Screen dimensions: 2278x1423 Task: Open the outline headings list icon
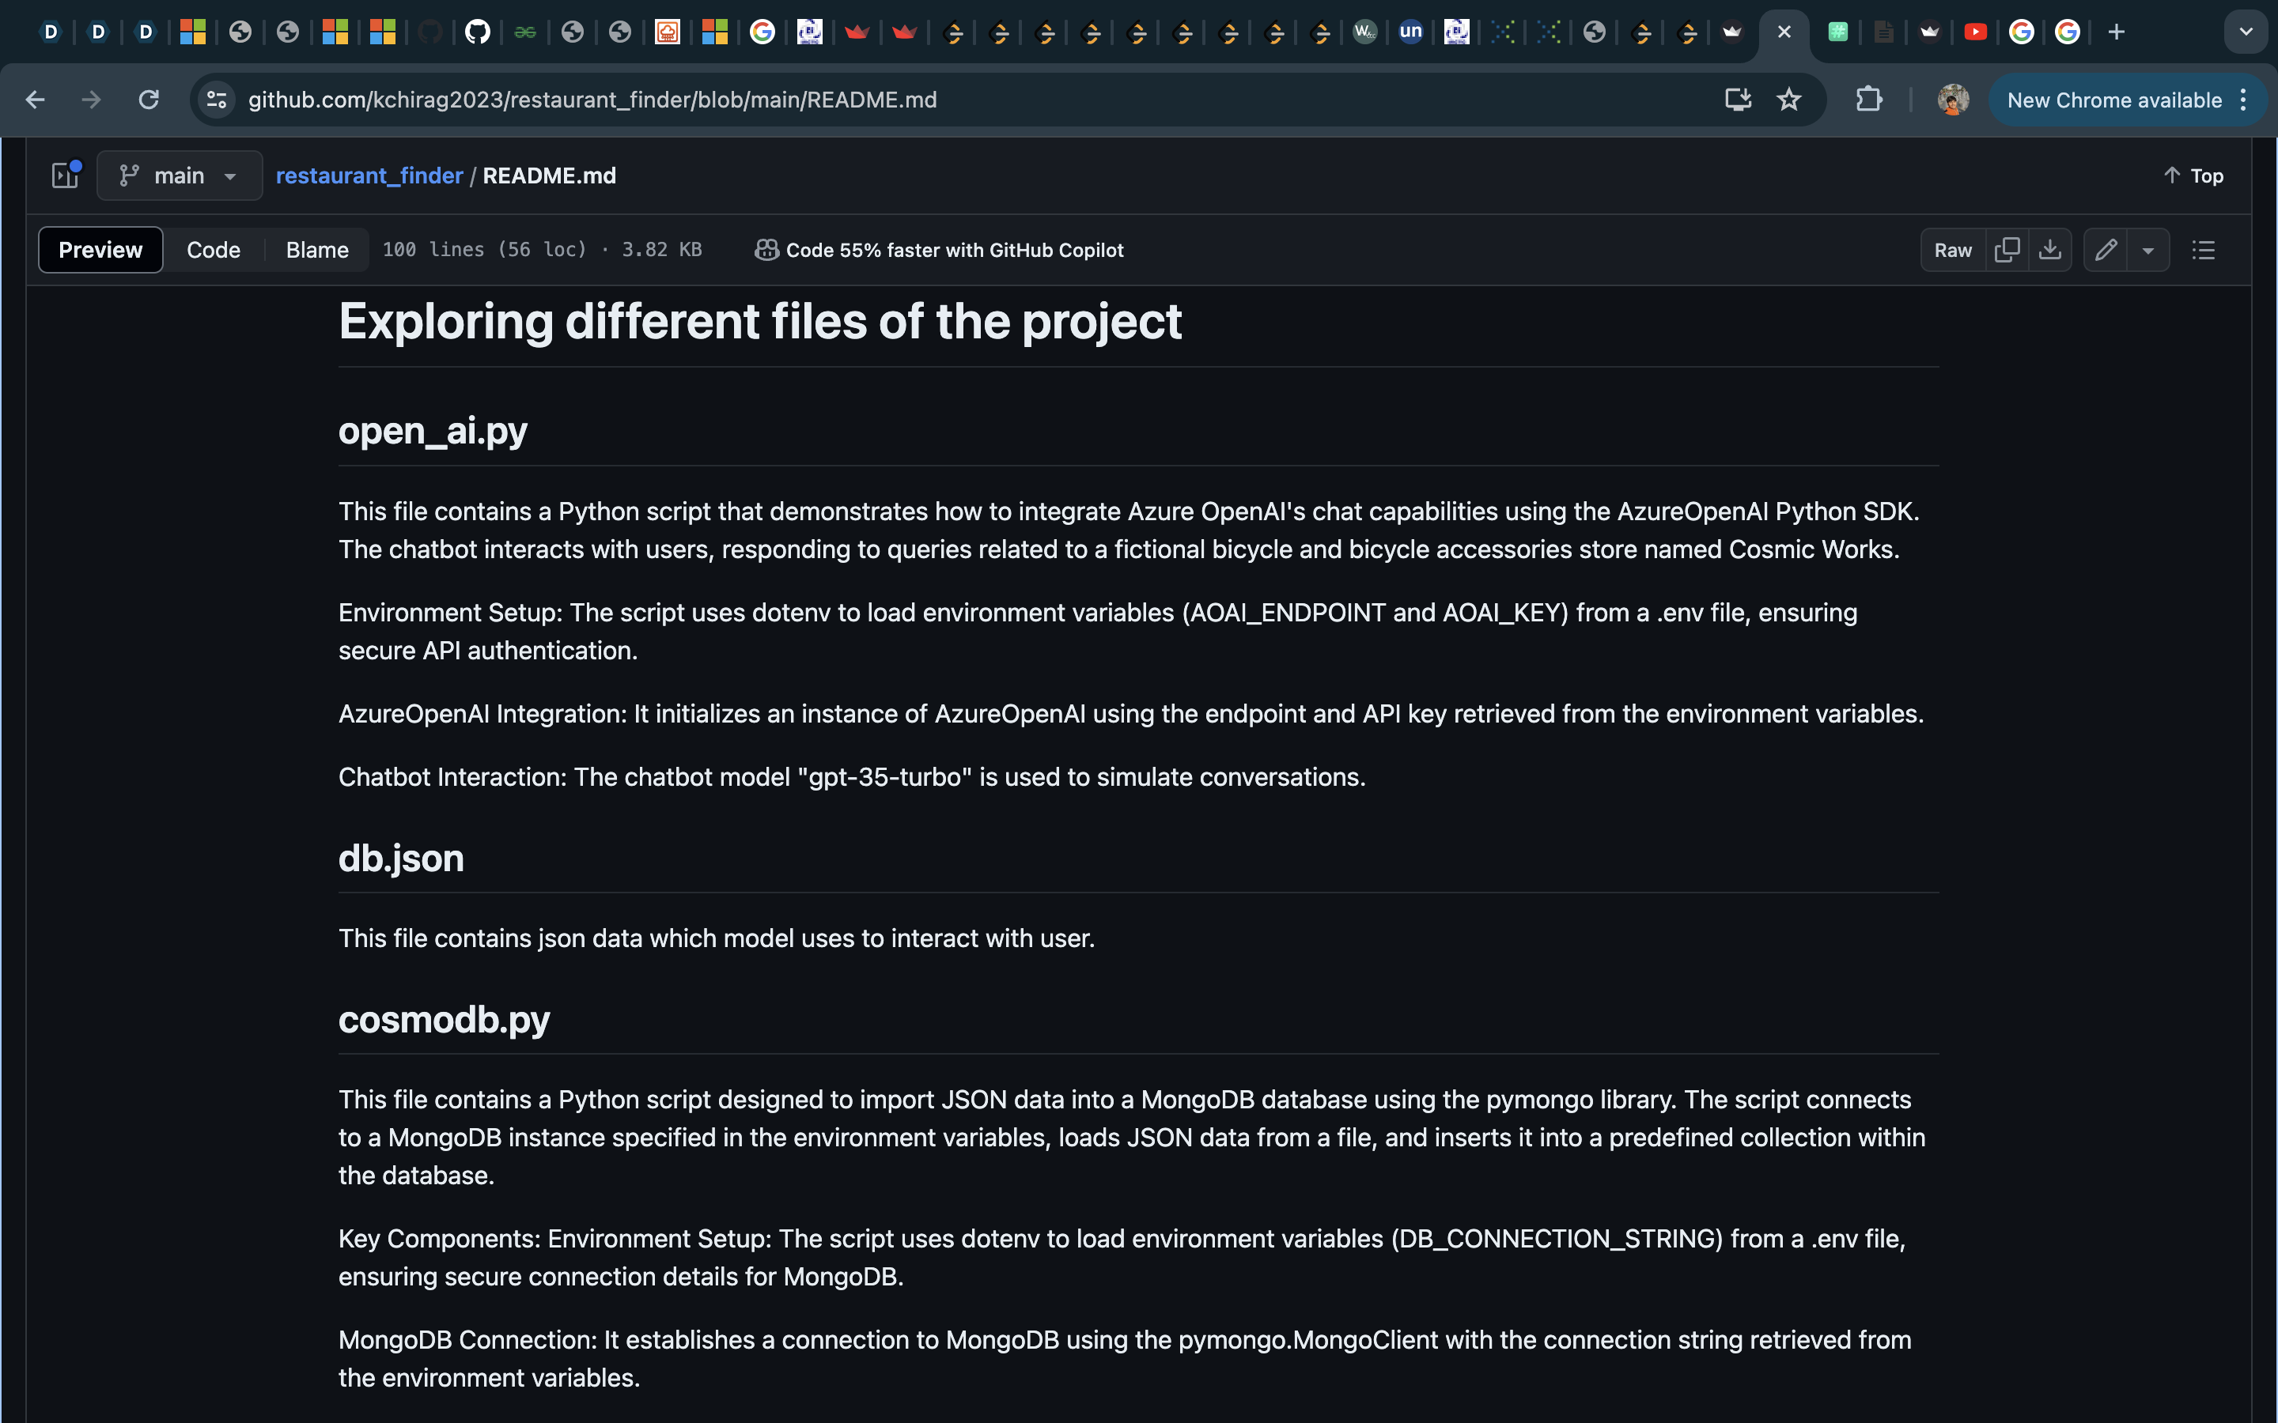coord(2204,251)
